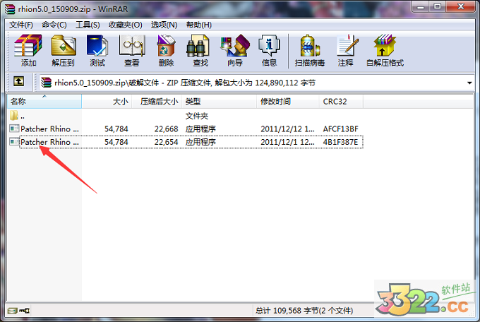Open the Help (帮助) menu
480x322 pixels.
pyautogui.click(x=199, y=25)
